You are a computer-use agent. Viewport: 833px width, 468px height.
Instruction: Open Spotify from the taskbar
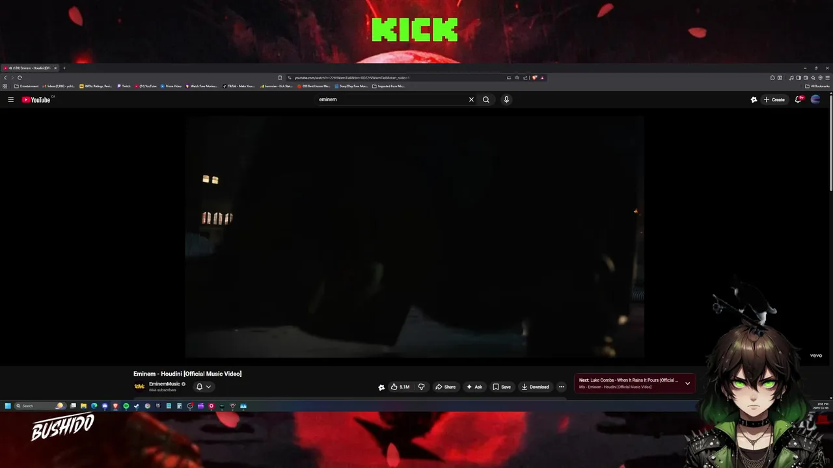point(126,406)
